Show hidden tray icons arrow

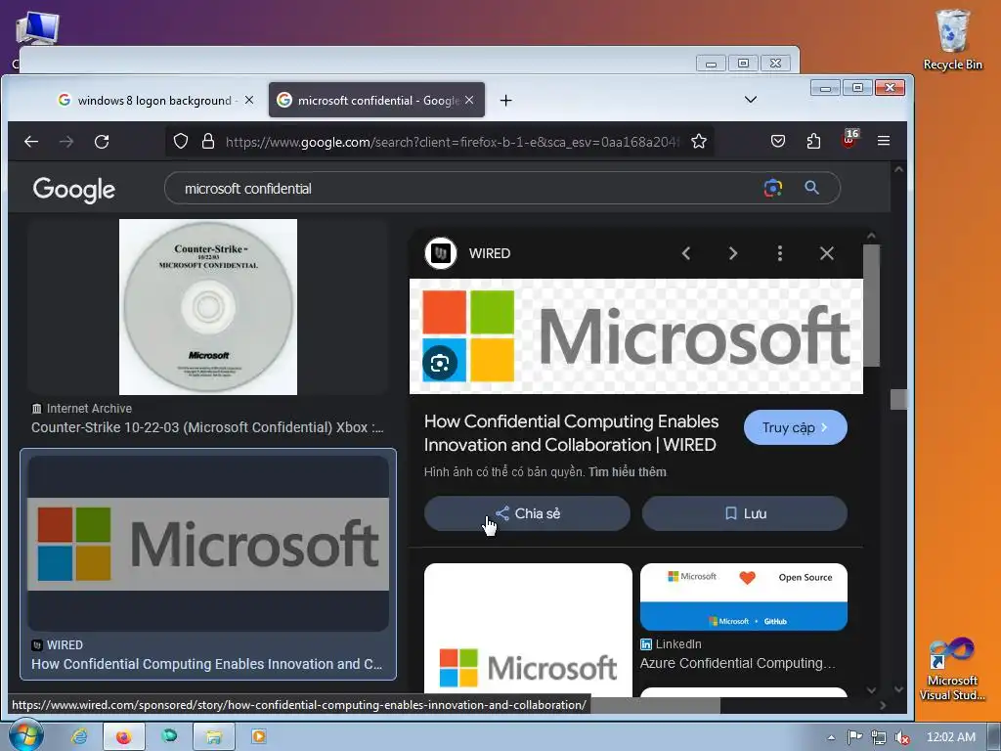(831, 737)
